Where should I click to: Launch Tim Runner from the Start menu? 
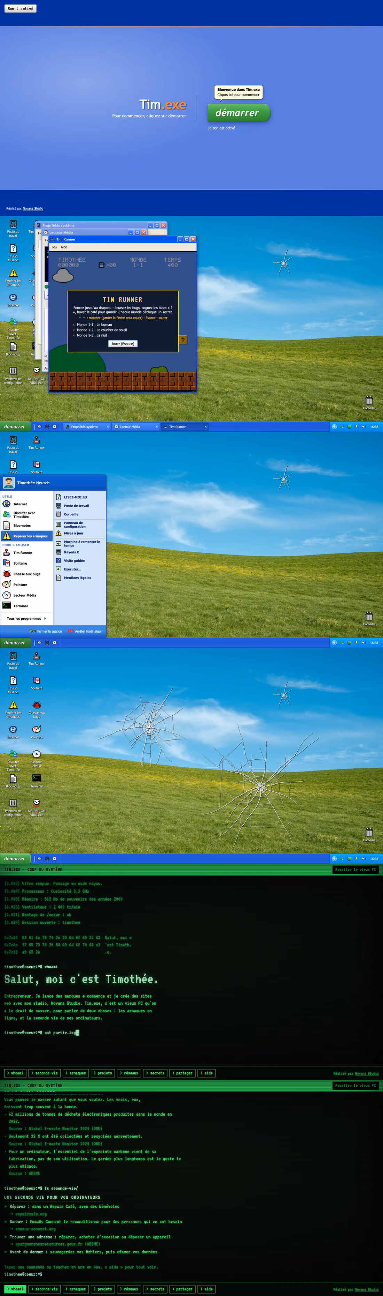[26, 552]
